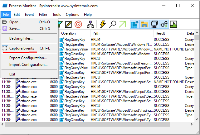200x135 pixels.
Task: Click the Capture Events bracket icon
Action: point(5,48)
